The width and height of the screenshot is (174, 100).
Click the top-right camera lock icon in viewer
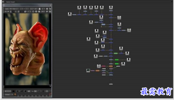pyautogui.click(x=50, y=9)
